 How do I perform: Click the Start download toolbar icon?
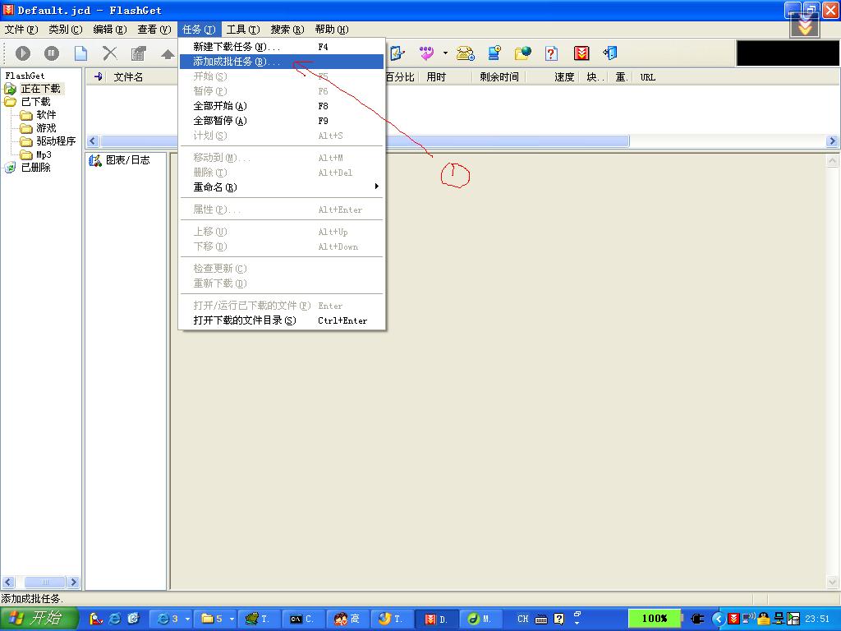[x=23, y=53]
